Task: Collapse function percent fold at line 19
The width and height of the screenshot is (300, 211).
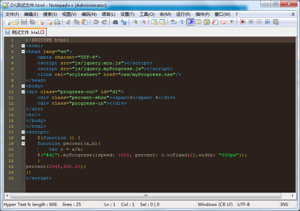Action: 23,143
